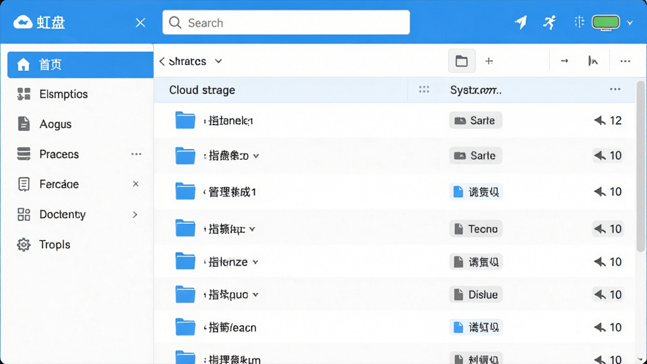647x364 pixels.
Task: Click the share arrow icon showing 12
Action: tap(600, 121)
